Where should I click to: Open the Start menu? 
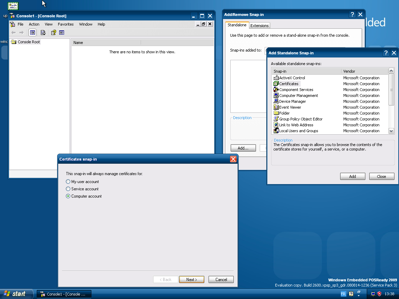(x=17, y=294)
